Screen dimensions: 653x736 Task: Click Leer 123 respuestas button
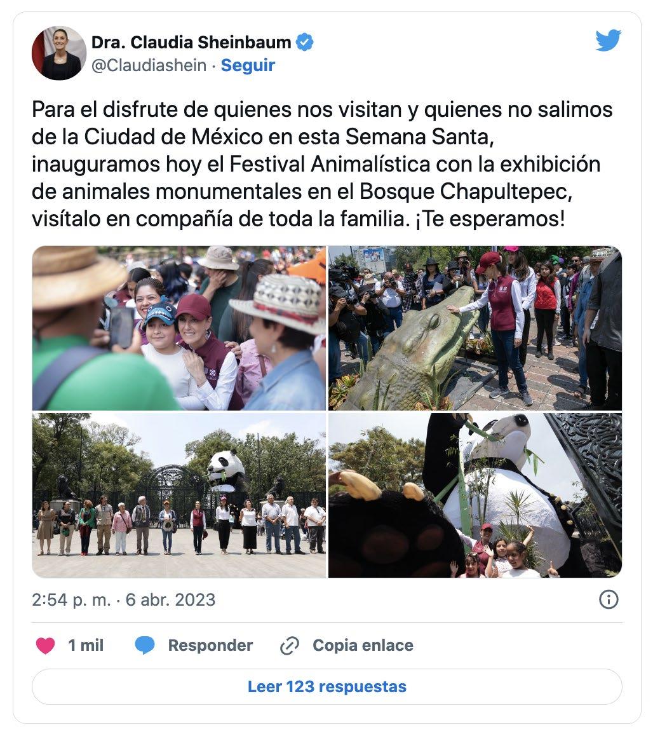327,686
